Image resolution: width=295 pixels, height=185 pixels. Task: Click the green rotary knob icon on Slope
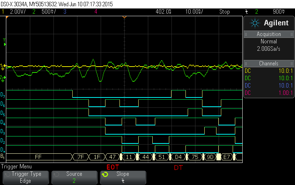pos(105,174)
